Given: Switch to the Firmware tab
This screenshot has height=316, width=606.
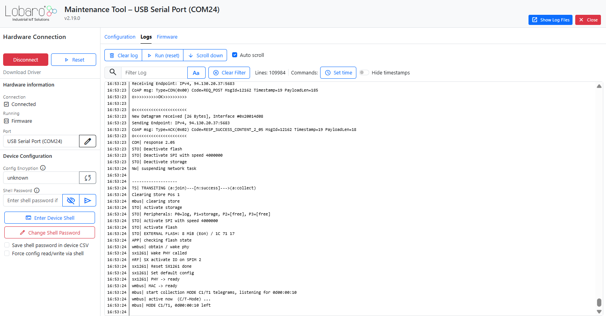Looking at the screenshot, I should click(167, 37).
